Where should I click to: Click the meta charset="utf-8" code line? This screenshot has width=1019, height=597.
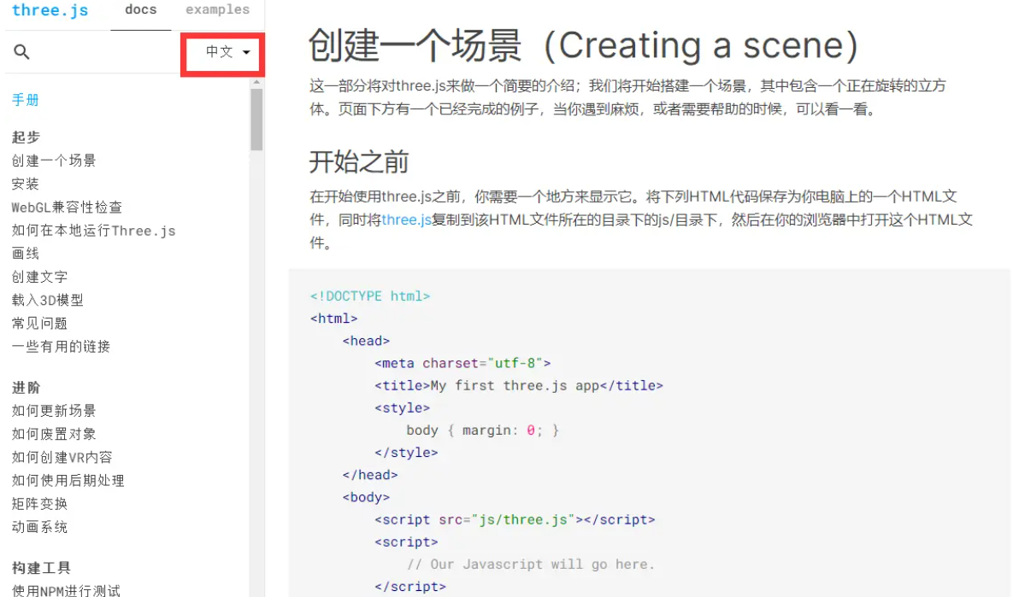point(462,363)
